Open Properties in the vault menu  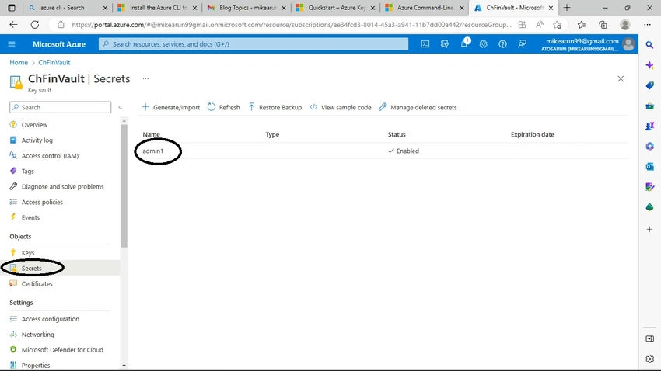pyautogui.click(x=36, y=365)
